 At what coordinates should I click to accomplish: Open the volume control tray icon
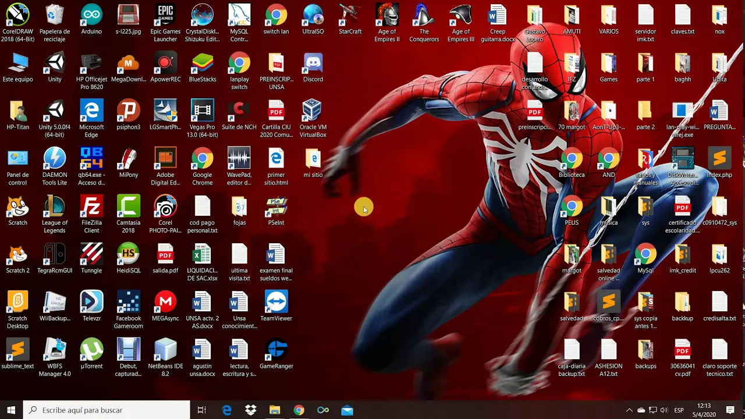pyautogui.click(x=665, y=410)
